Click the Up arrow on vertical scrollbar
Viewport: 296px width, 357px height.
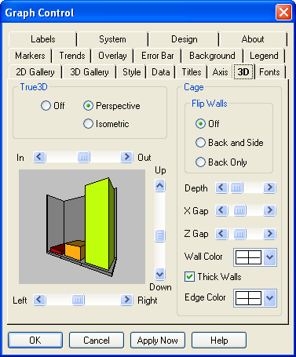[x=159, y=186]
